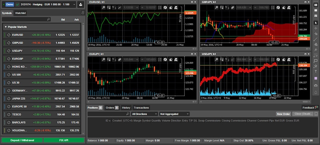Click the Deposit / Withdrawal button

pyautogui.click(x=21, y=140)
